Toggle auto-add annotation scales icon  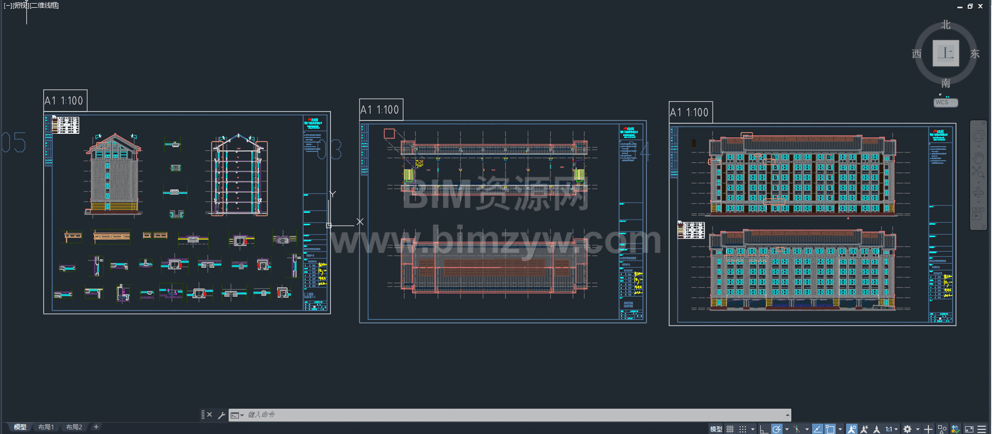point(864,429)
